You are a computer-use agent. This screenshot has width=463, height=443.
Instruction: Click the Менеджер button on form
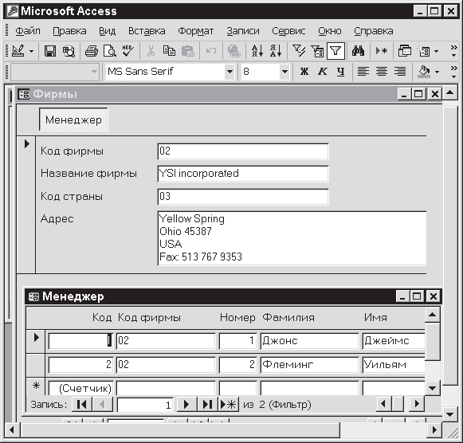(73, 120)
